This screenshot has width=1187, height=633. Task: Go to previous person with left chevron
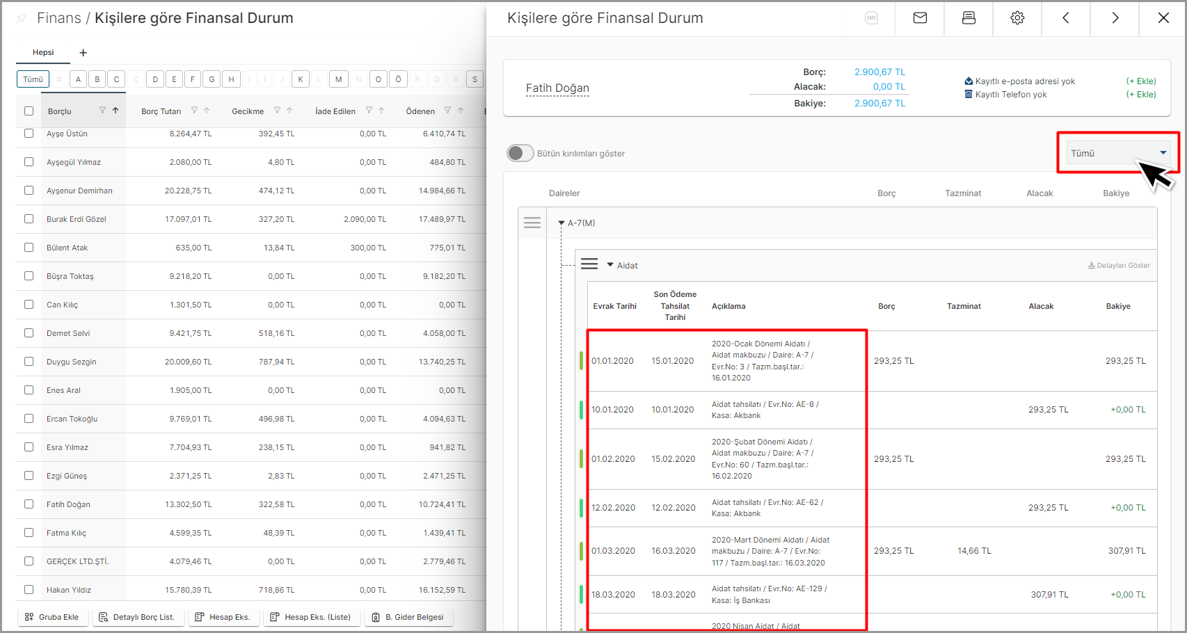coord(1066,18)
